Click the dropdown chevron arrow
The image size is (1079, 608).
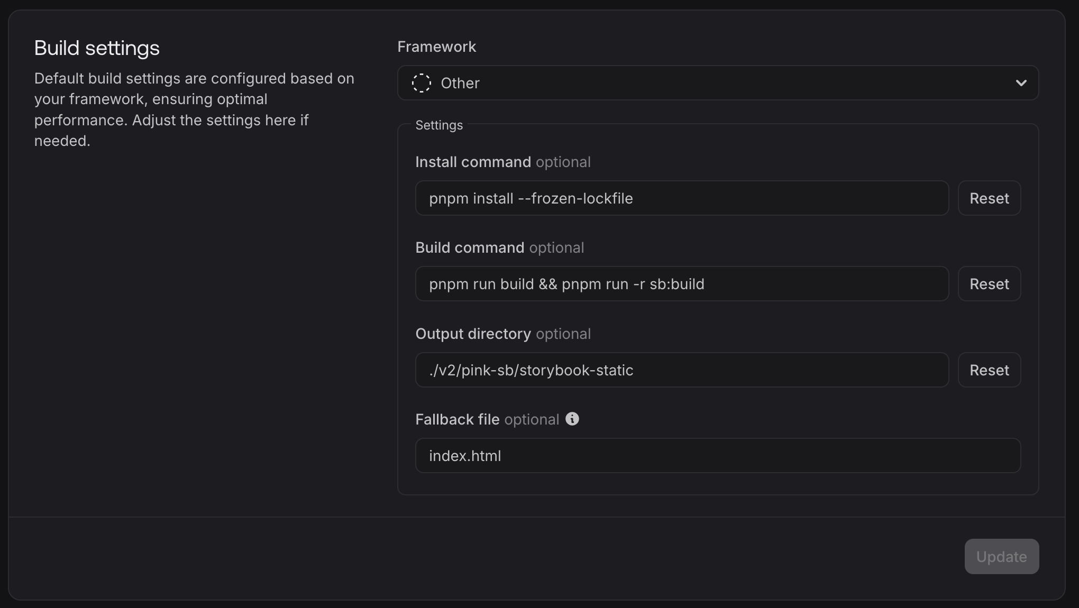coord(1021,83)
